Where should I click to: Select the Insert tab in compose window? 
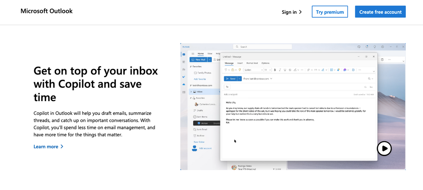coord(240,63)
